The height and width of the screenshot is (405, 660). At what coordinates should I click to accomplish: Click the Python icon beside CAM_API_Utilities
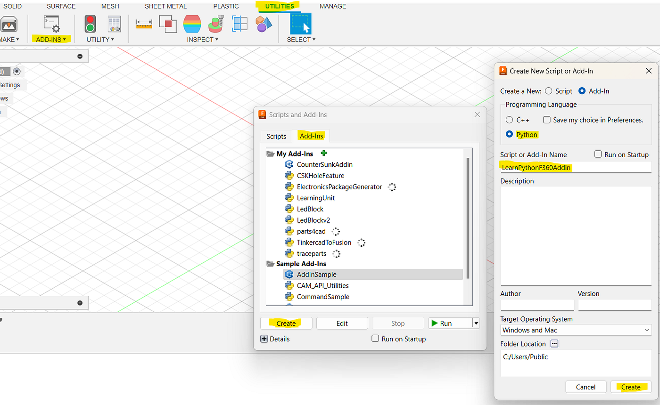pos(289,285)
